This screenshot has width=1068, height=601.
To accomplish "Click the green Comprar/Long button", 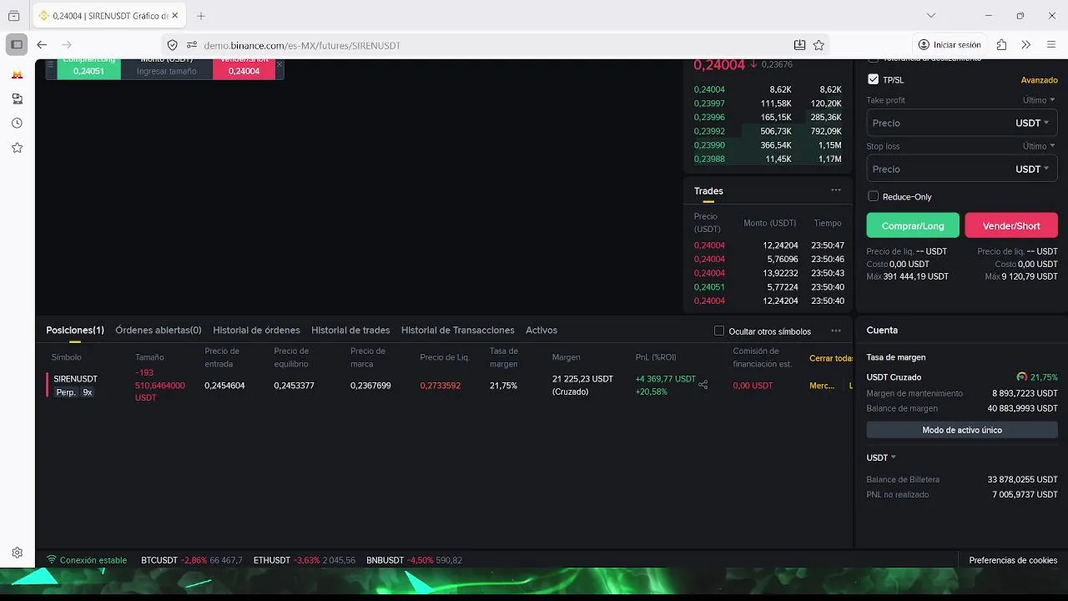I will (x=913, y=225).
